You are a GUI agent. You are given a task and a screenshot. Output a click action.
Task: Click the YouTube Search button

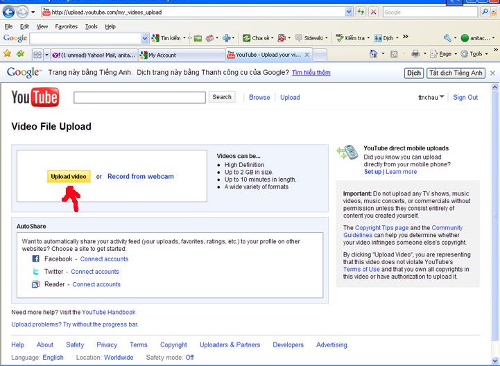click(222, 97)
